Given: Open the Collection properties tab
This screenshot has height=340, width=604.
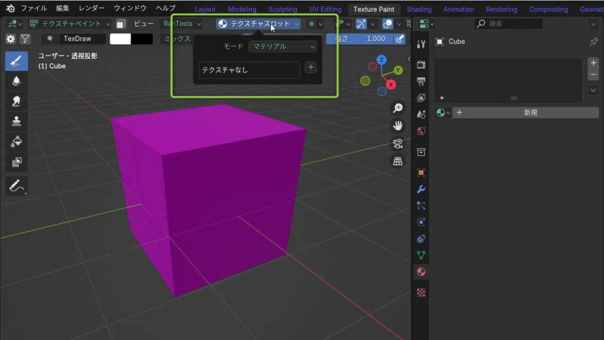Looking at the screenshot, I should (x=421, y=152).
